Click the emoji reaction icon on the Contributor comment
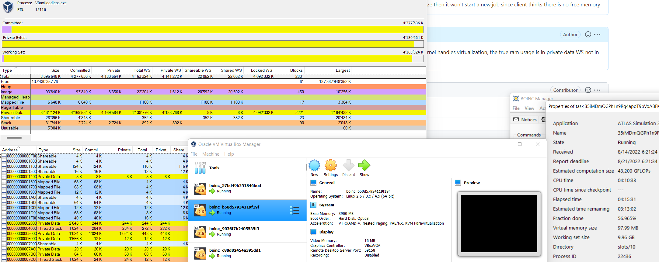The height and width of the screenshot is (262, 659). 588,90
